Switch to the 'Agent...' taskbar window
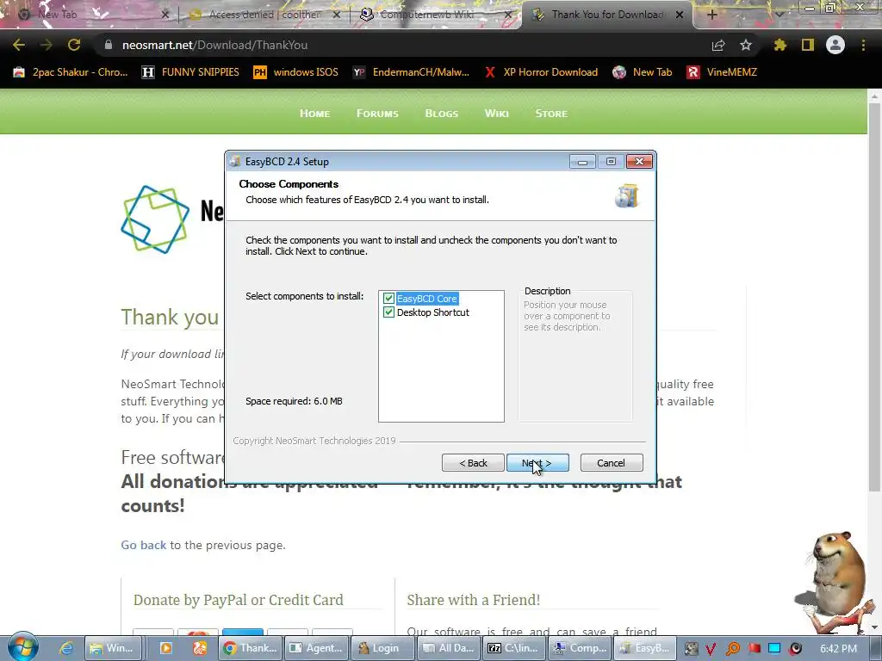This screenshot has width=882, height=661. coord(317,648)
